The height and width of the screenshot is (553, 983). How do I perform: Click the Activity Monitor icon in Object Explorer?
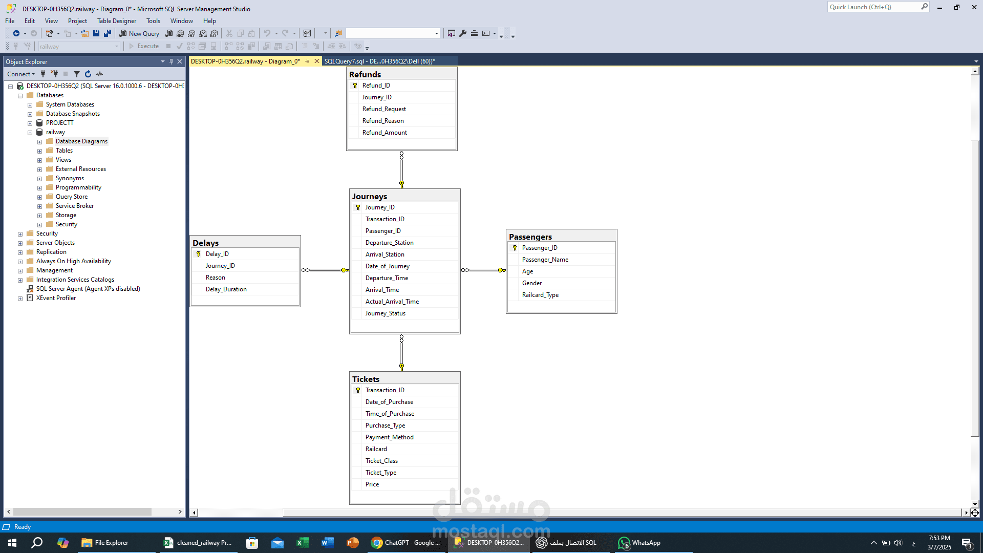(x=99, y=74)
